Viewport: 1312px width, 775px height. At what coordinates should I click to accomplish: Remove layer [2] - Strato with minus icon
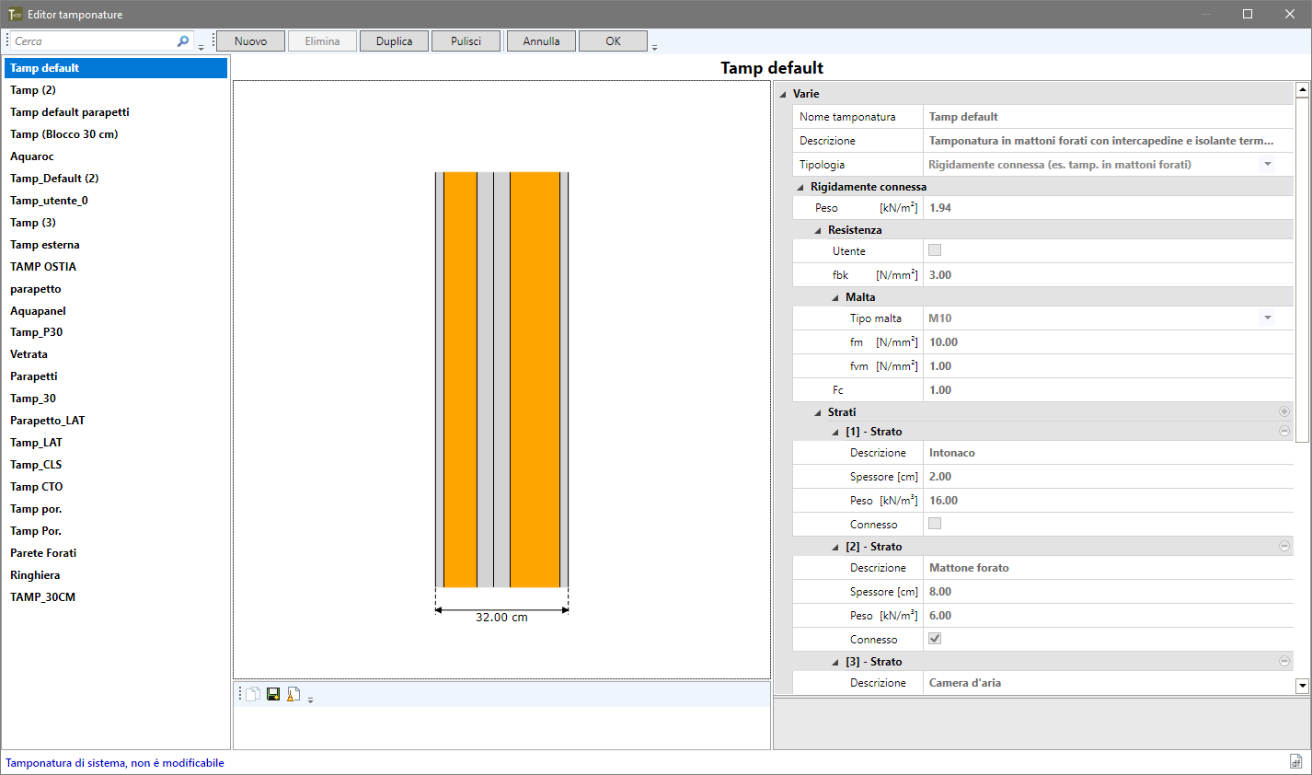[1284, 546]
